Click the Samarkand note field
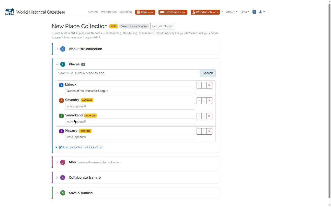 [x=130, y=122]
